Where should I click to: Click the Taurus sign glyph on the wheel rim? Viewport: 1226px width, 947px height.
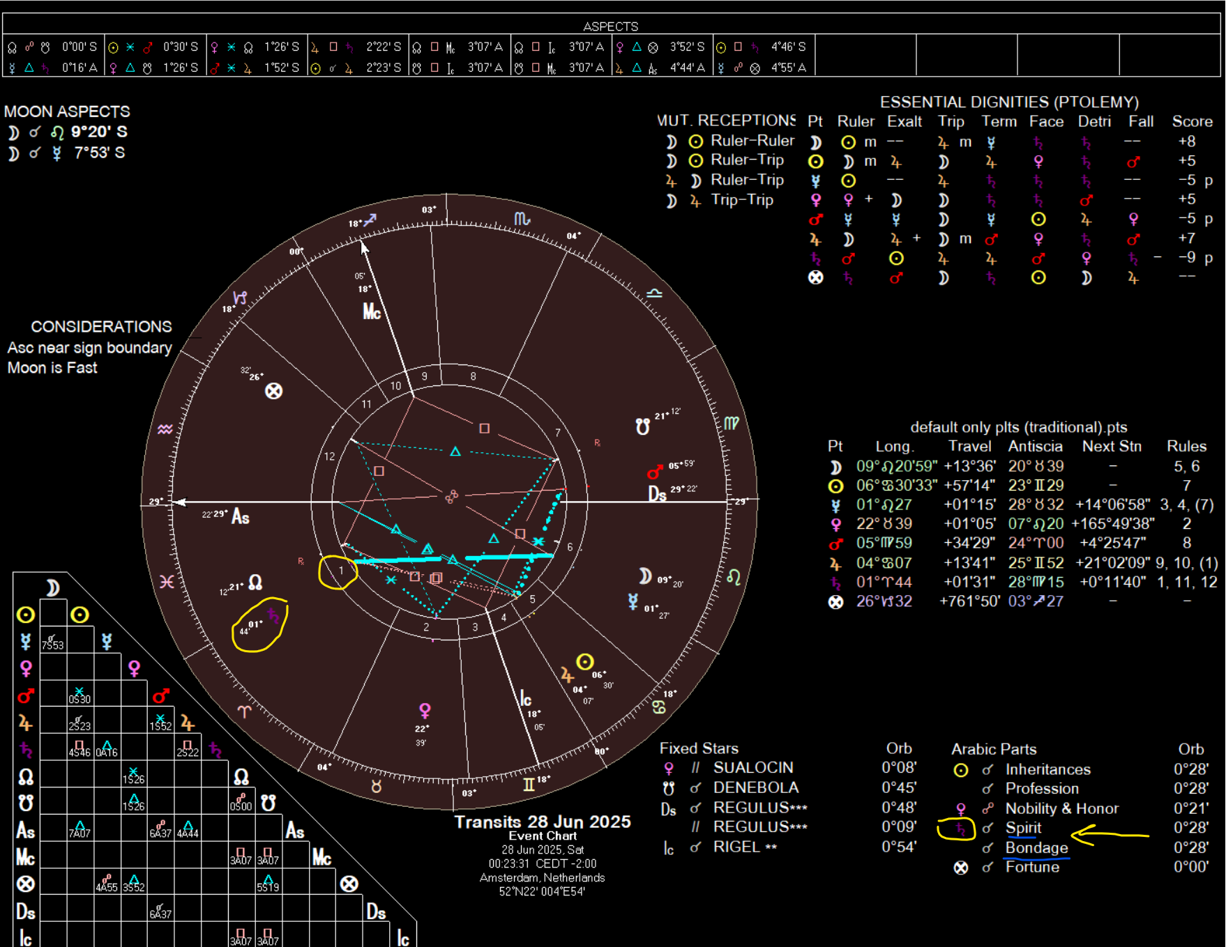377,787
